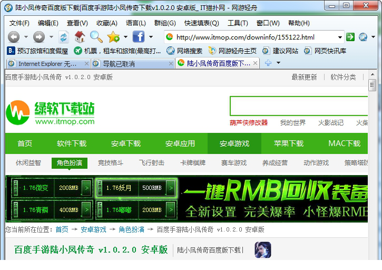382x270 pixels.
Task: Add favorite using the star icon
Action: coord(113,37)
